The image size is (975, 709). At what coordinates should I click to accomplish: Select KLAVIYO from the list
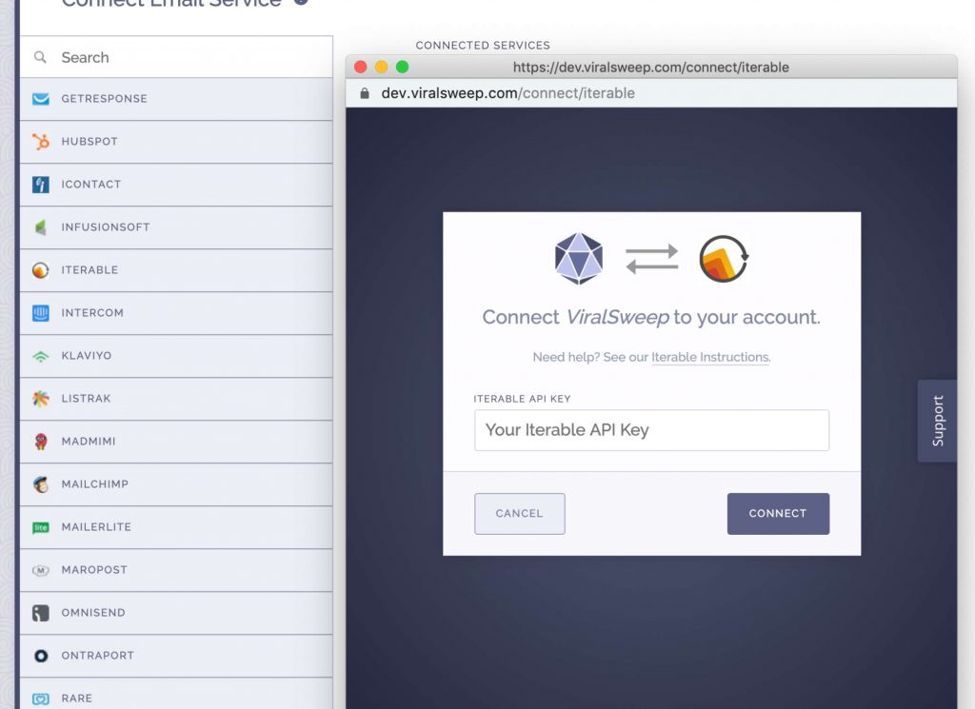176,356
